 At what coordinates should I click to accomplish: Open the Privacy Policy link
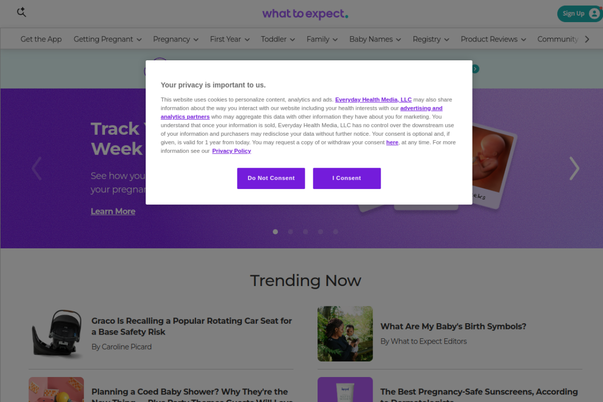point(231,151)
